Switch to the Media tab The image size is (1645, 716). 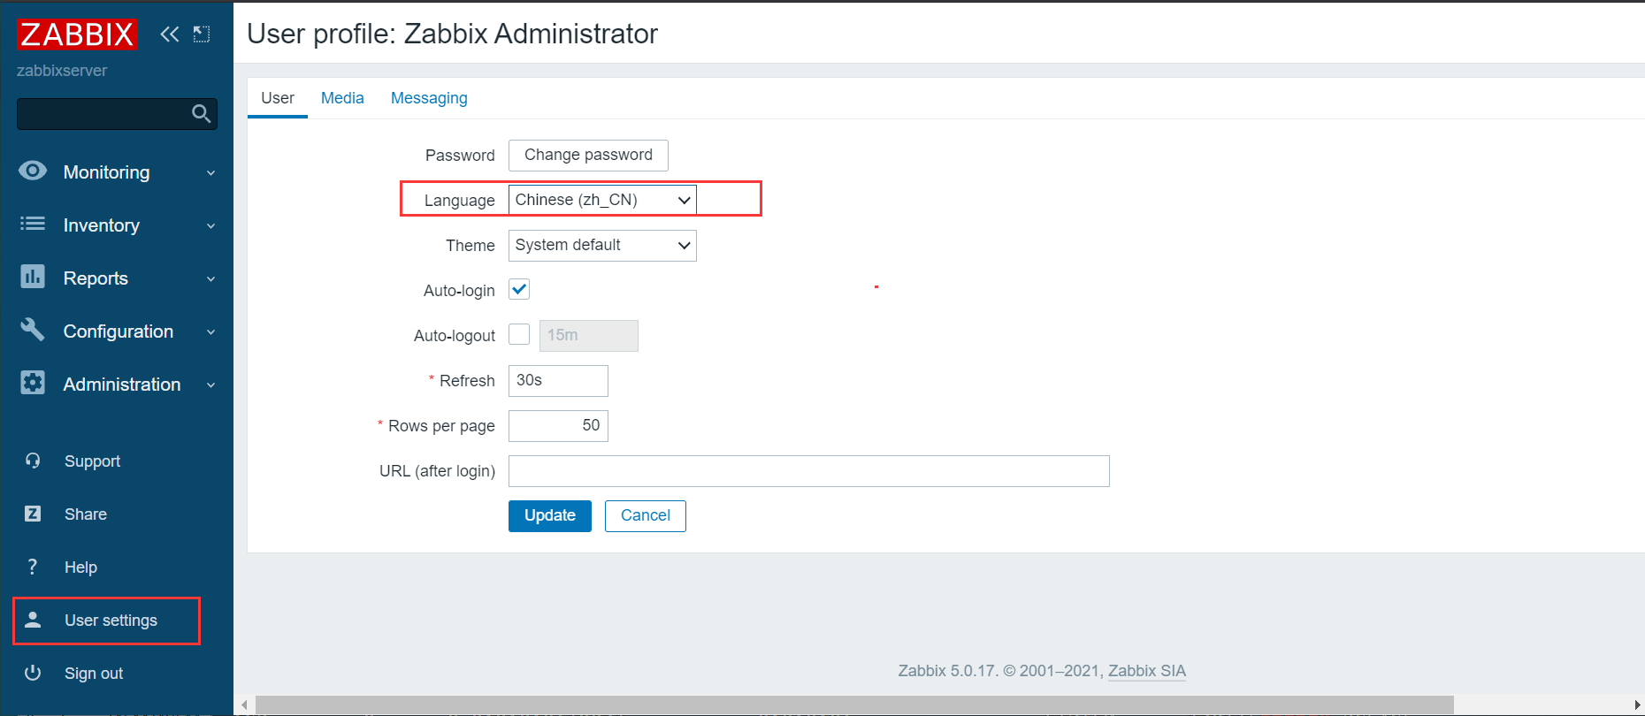point(342,98)
